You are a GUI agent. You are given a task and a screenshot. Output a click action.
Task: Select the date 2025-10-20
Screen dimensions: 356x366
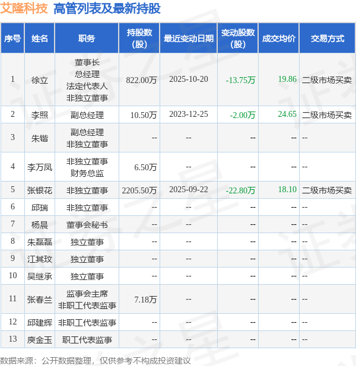point(189,79)
